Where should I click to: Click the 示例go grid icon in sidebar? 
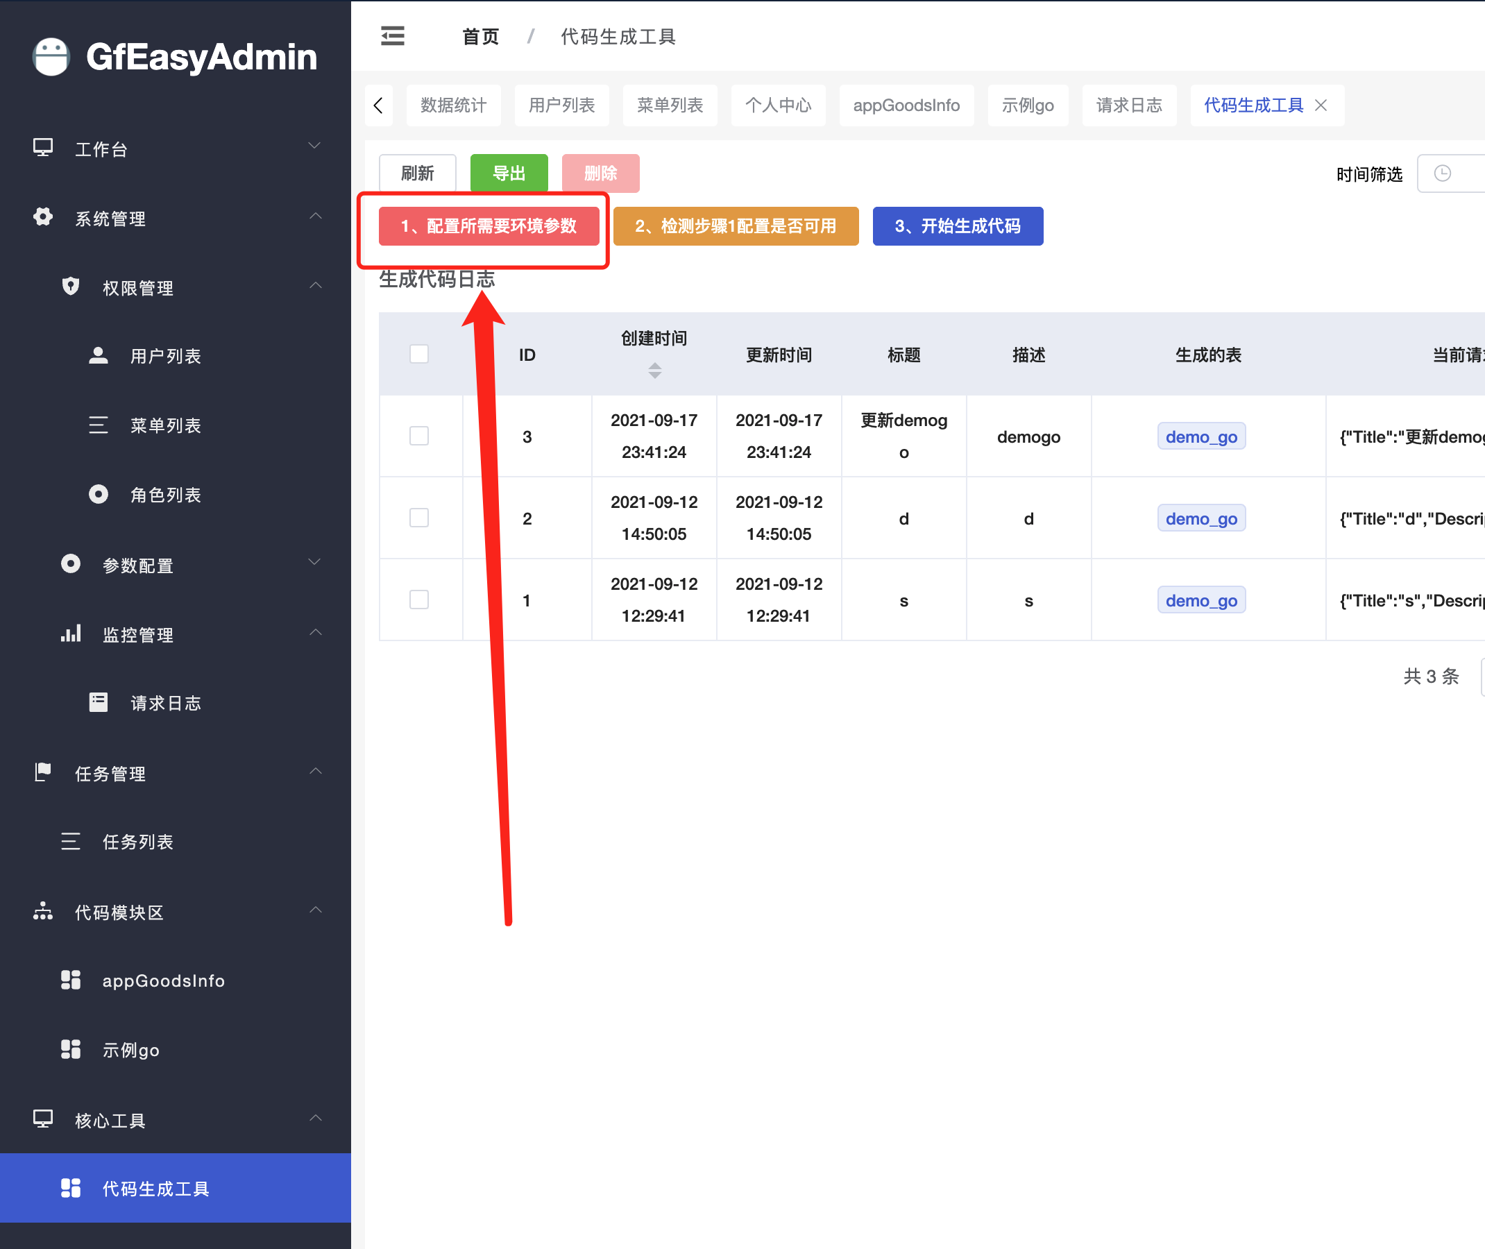(70, 1049)
